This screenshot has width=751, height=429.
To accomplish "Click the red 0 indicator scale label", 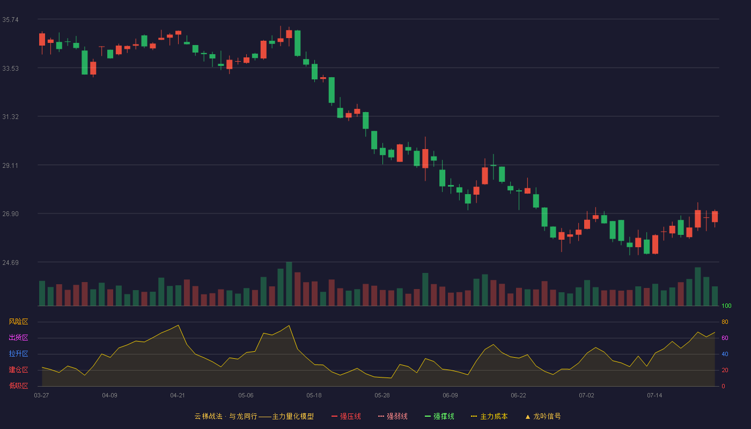I will click(723, 386).
